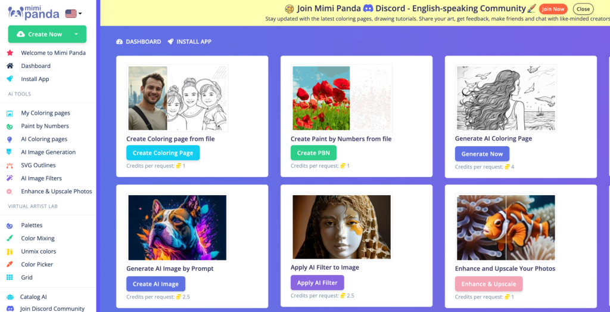Click the rocket icon beside INSTALL APP breadcrumb

[x=170, y=42]
